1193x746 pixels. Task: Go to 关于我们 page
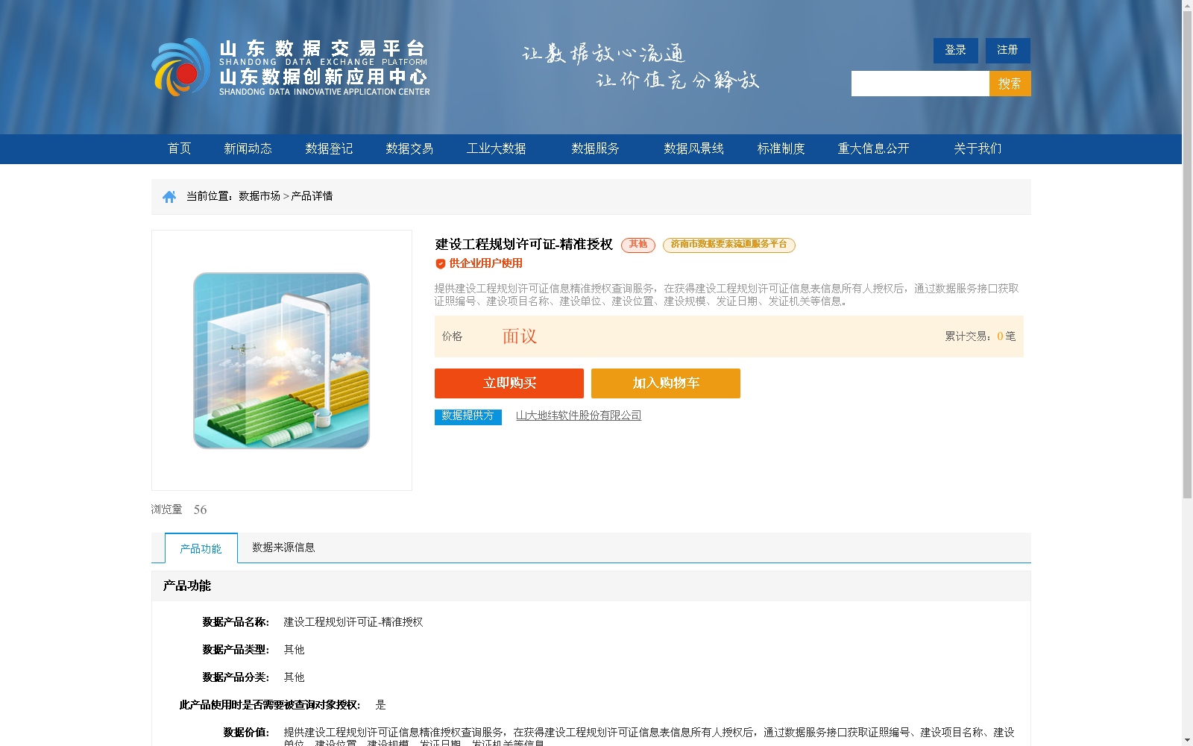(978, 148)
